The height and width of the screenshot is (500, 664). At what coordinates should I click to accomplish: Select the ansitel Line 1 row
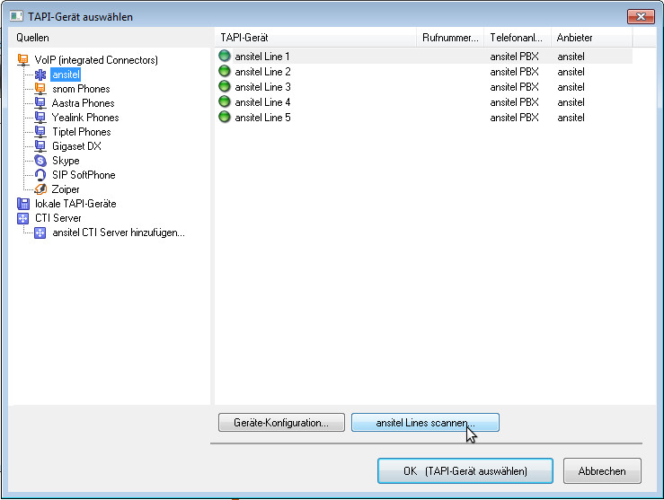[425, 57]
